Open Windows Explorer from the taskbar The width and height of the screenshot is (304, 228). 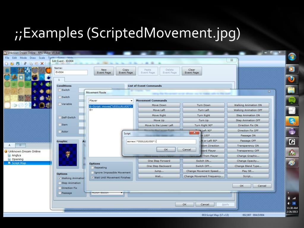(x=292, y=90)
